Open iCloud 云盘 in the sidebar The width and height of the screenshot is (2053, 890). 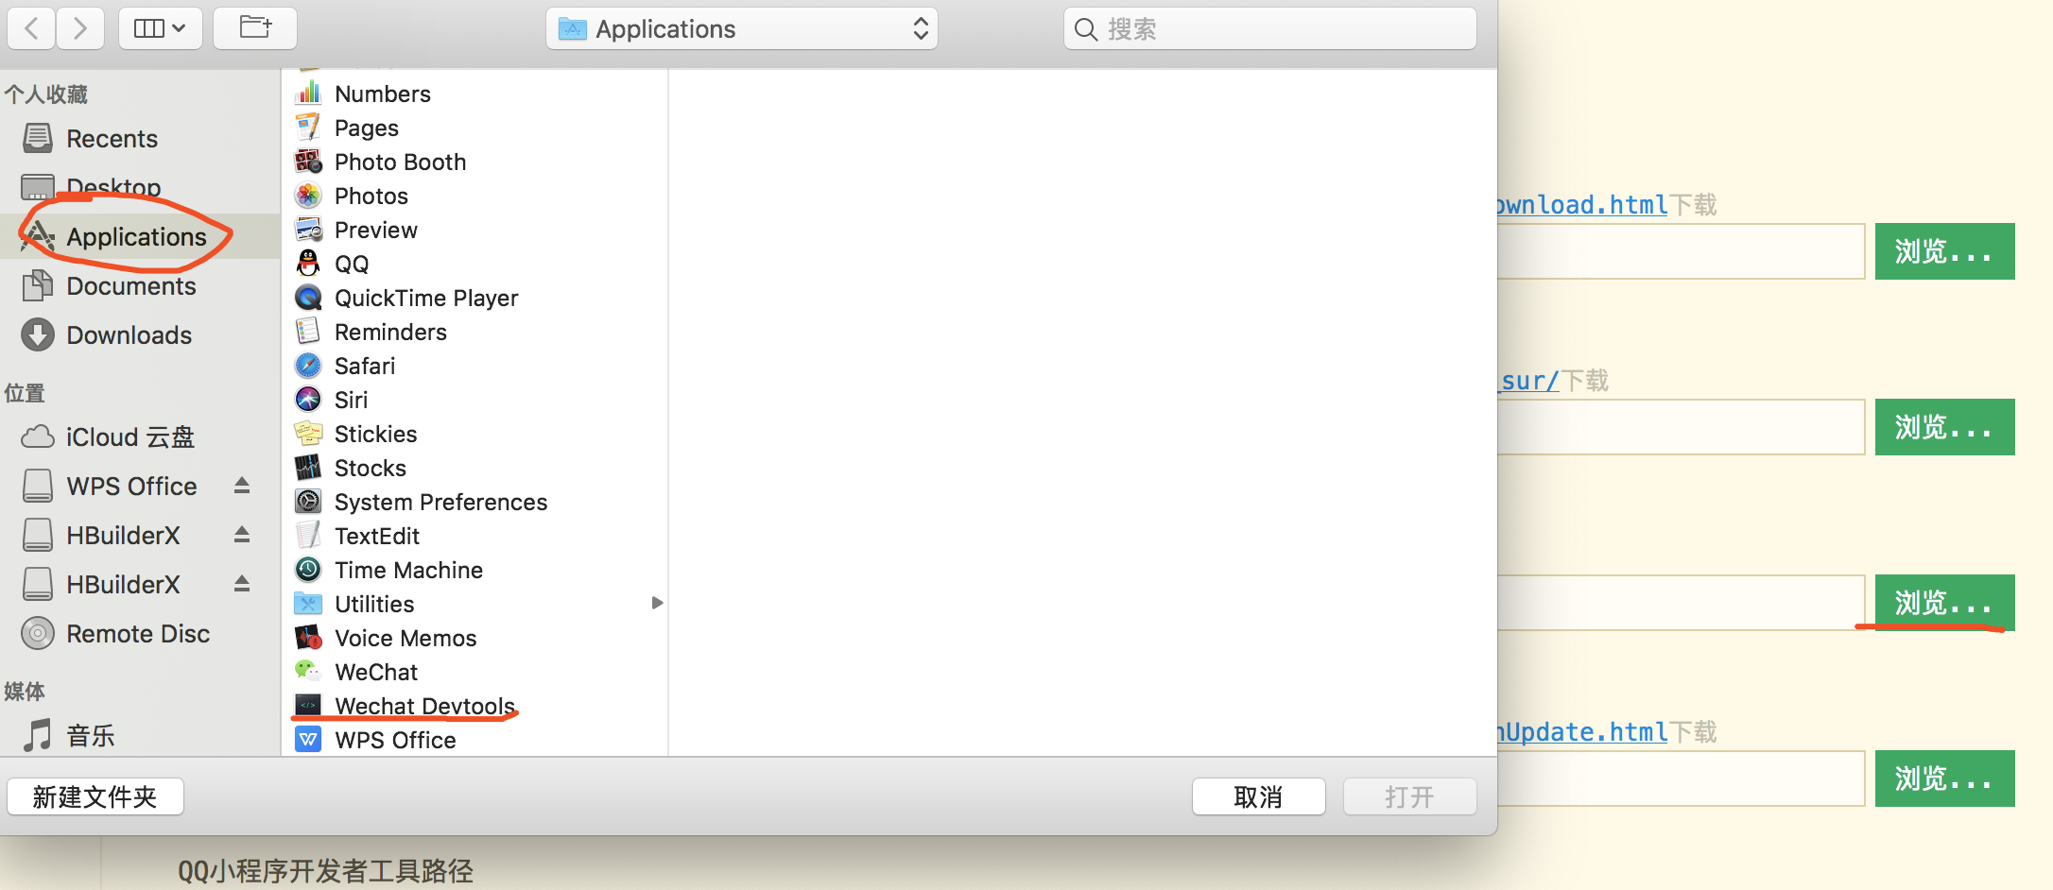click(108, 436)
